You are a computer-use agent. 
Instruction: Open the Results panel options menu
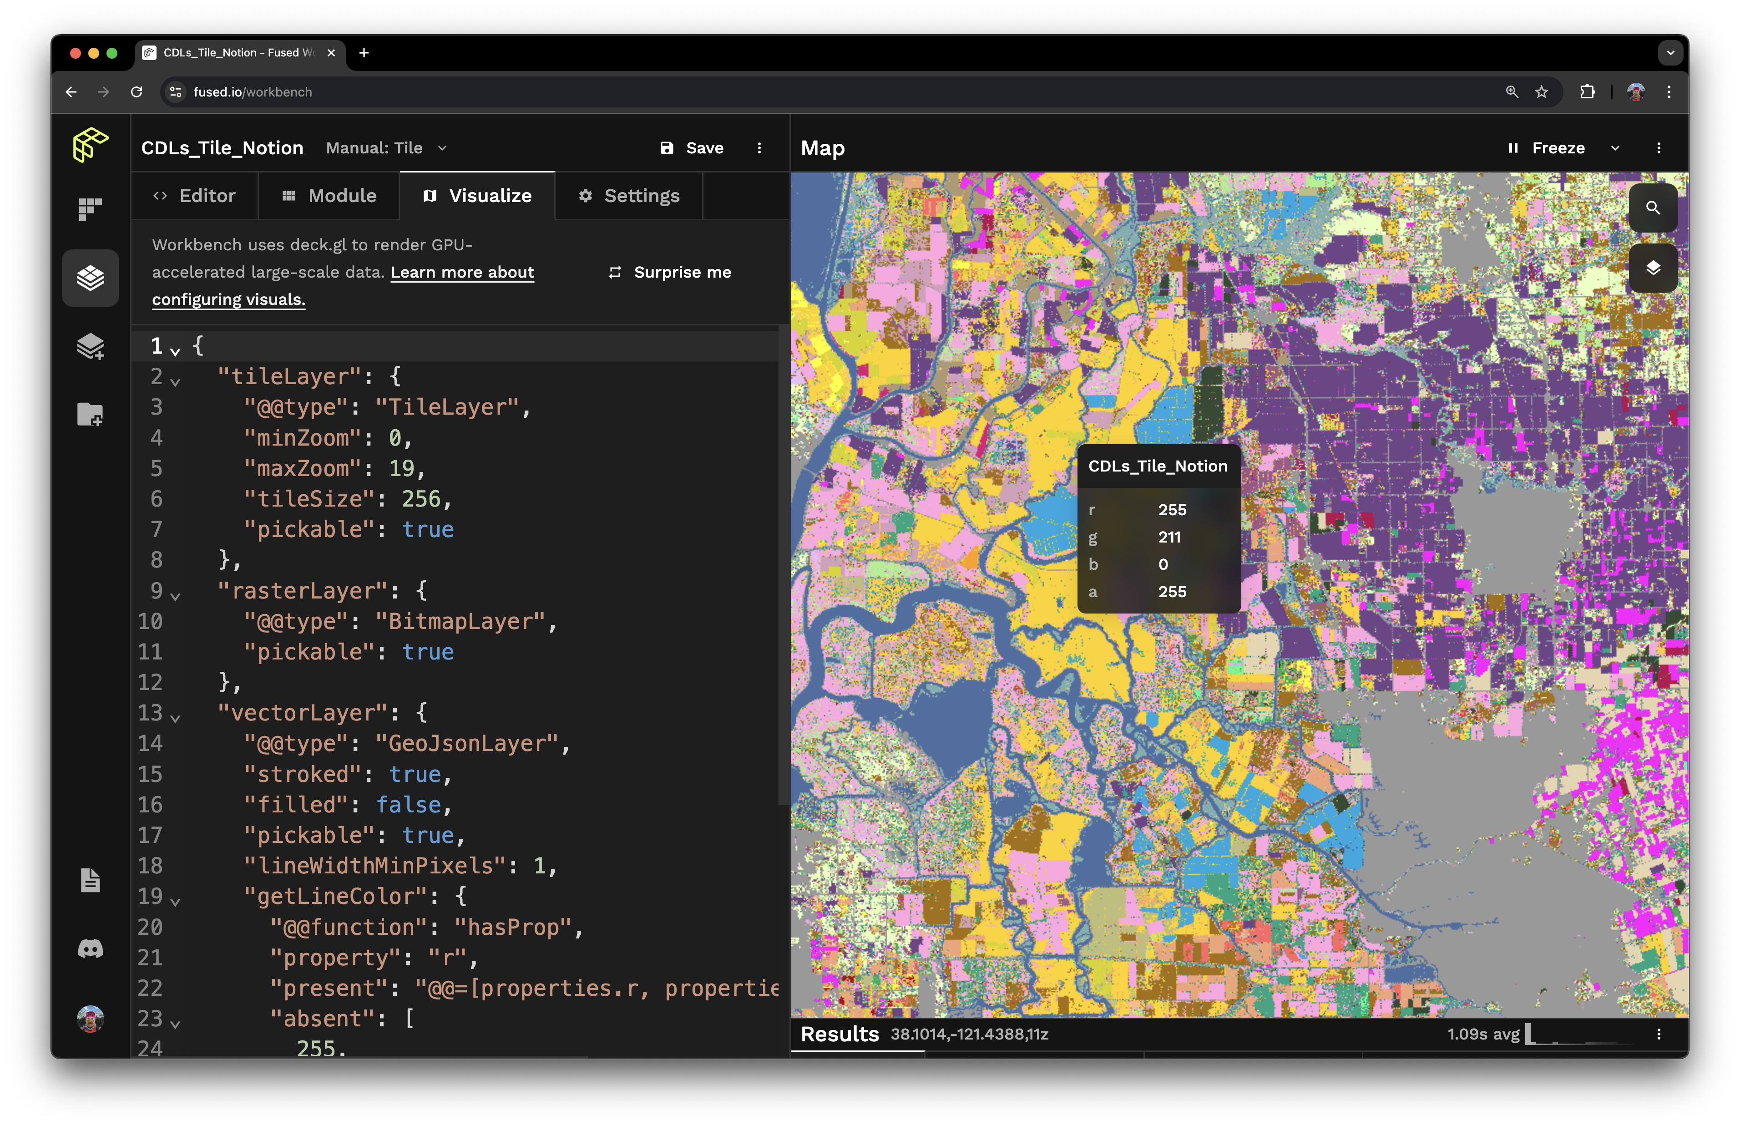pyautogui.click(x=1658, y=1034)
